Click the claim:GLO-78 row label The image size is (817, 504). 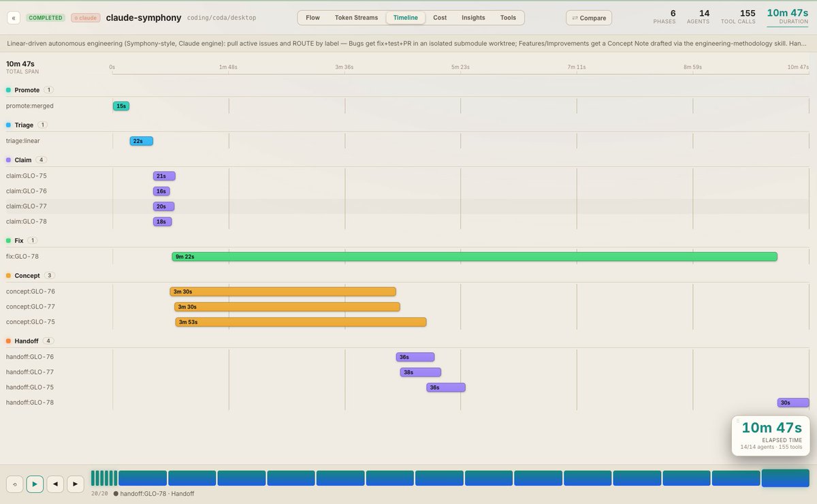27,221
